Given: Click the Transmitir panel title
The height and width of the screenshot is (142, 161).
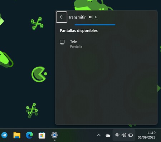Looking at the screenshot, I should click(x=77, y=17).
